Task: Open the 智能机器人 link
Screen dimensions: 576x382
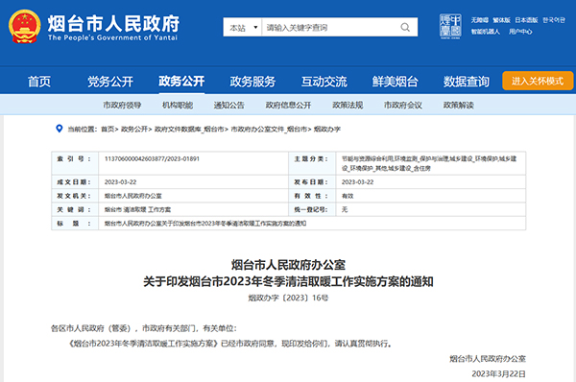Action: point(485,32)
